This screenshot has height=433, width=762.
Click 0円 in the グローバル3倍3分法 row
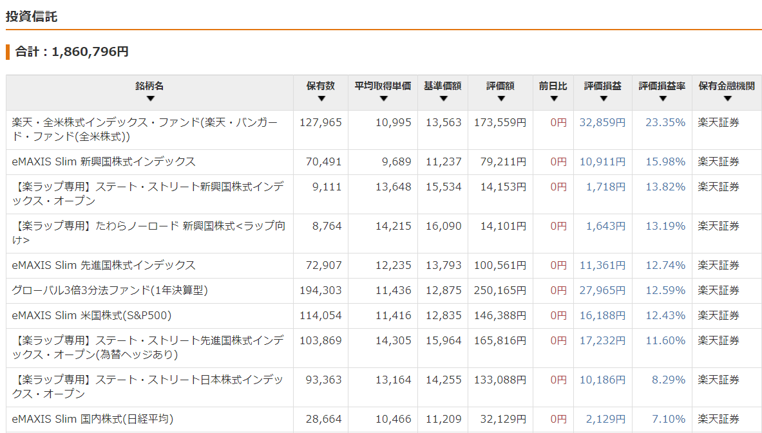click(x=558, y=290)
